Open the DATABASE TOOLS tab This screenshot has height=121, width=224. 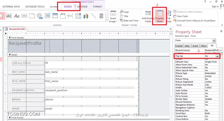[x=35, y=7]
